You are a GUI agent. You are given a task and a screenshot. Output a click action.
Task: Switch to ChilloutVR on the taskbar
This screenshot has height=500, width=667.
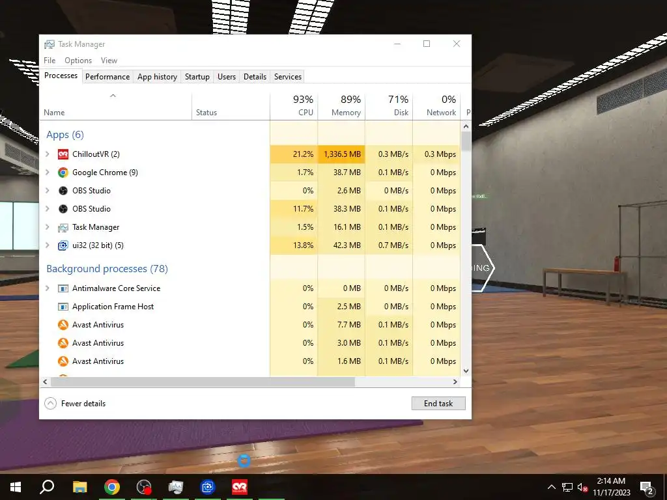click(x=240, y=487)
